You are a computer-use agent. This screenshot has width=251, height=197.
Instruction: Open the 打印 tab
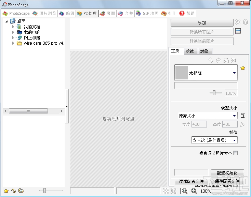[169, 13]
